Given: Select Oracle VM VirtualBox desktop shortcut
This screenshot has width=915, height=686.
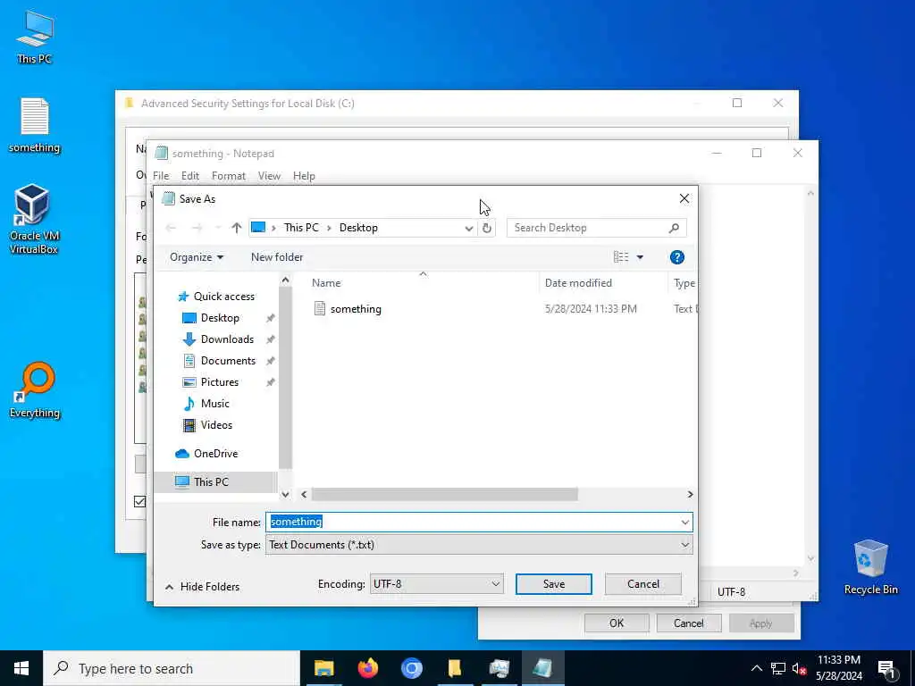Looking at the screenshot, I should (x=34, y=219).
